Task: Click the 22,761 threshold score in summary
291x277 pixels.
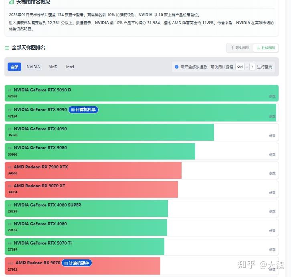Action: 54,23
